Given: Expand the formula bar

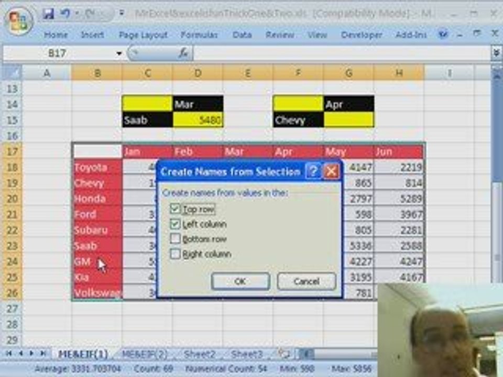Looking at the screenshot, I should tap(496, 53).
